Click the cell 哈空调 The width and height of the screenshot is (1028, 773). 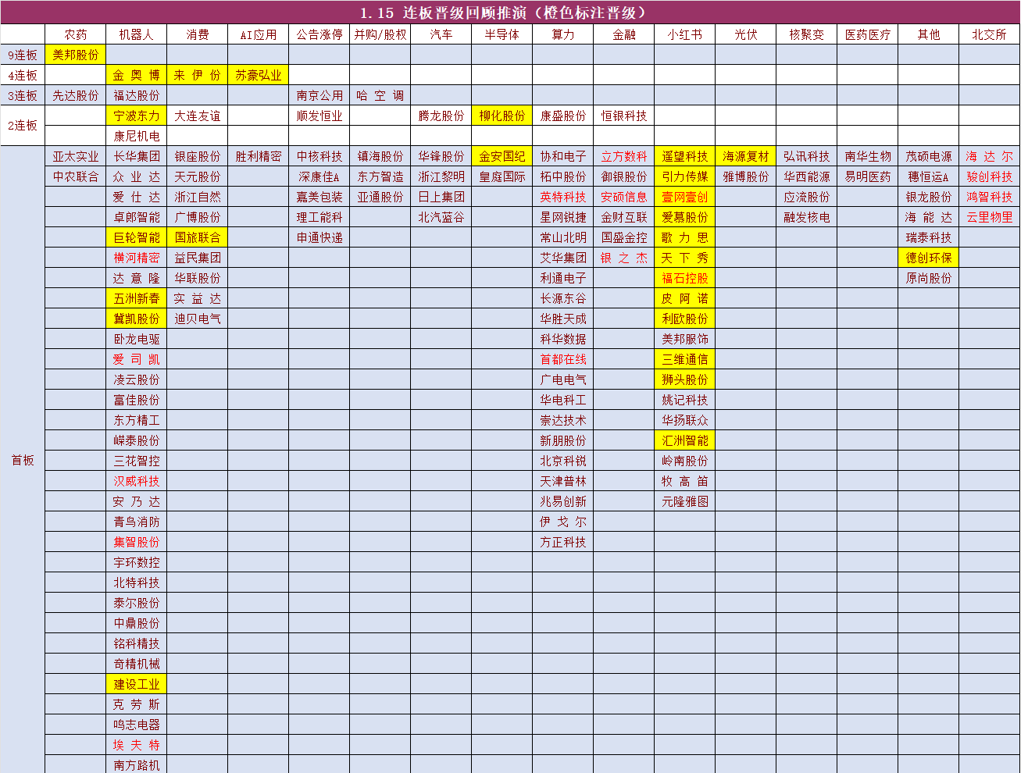tap(380, 95)
